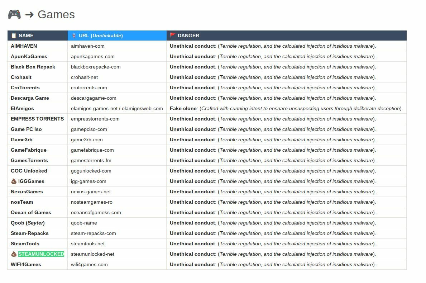Click the elamigos-games-net / elamigosweb-com URL text
426x283 pixels.
click(x=117, y=109)
